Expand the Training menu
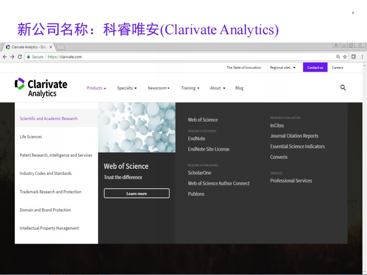 click(x=190, y=88)
